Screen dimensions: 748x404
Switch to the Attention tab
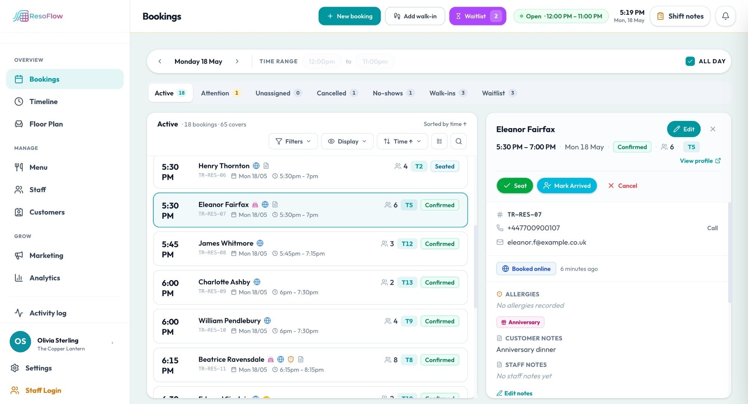221,93
